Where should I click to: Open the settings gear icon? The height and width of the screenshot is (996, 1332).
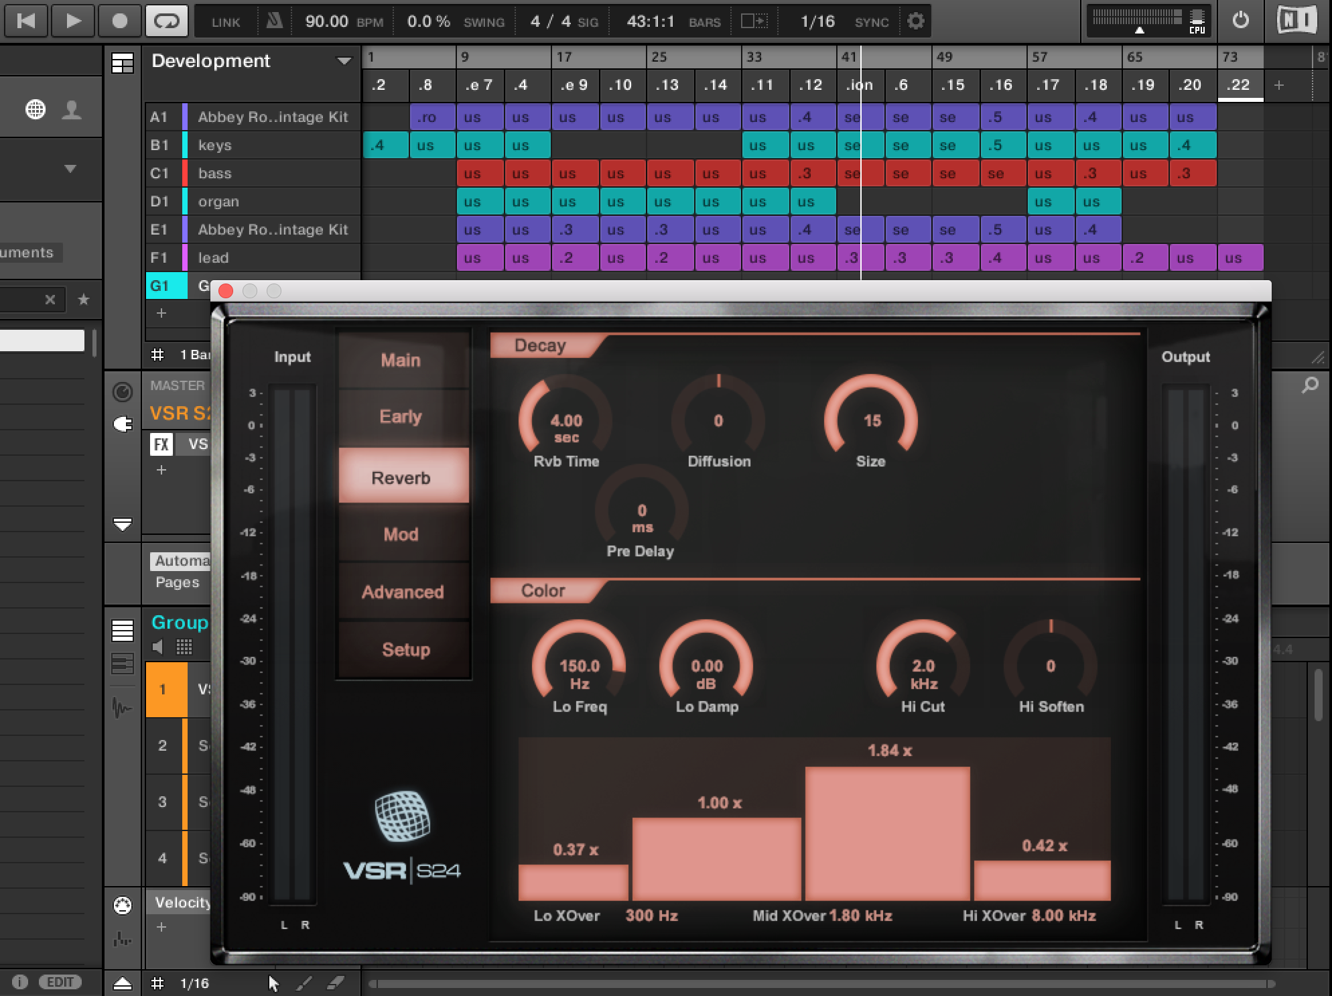click(915, 21)
